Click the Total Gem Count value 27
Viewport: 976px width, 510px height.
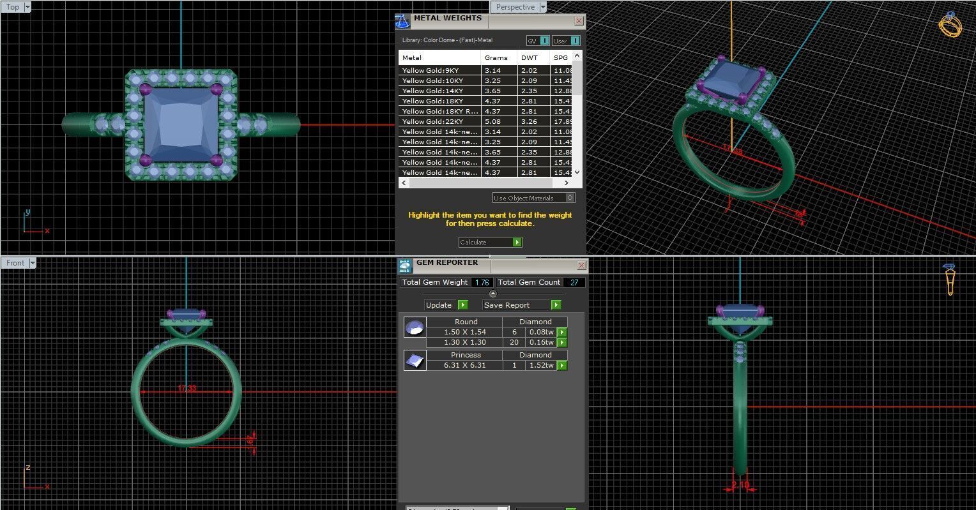tap(574, 282)
